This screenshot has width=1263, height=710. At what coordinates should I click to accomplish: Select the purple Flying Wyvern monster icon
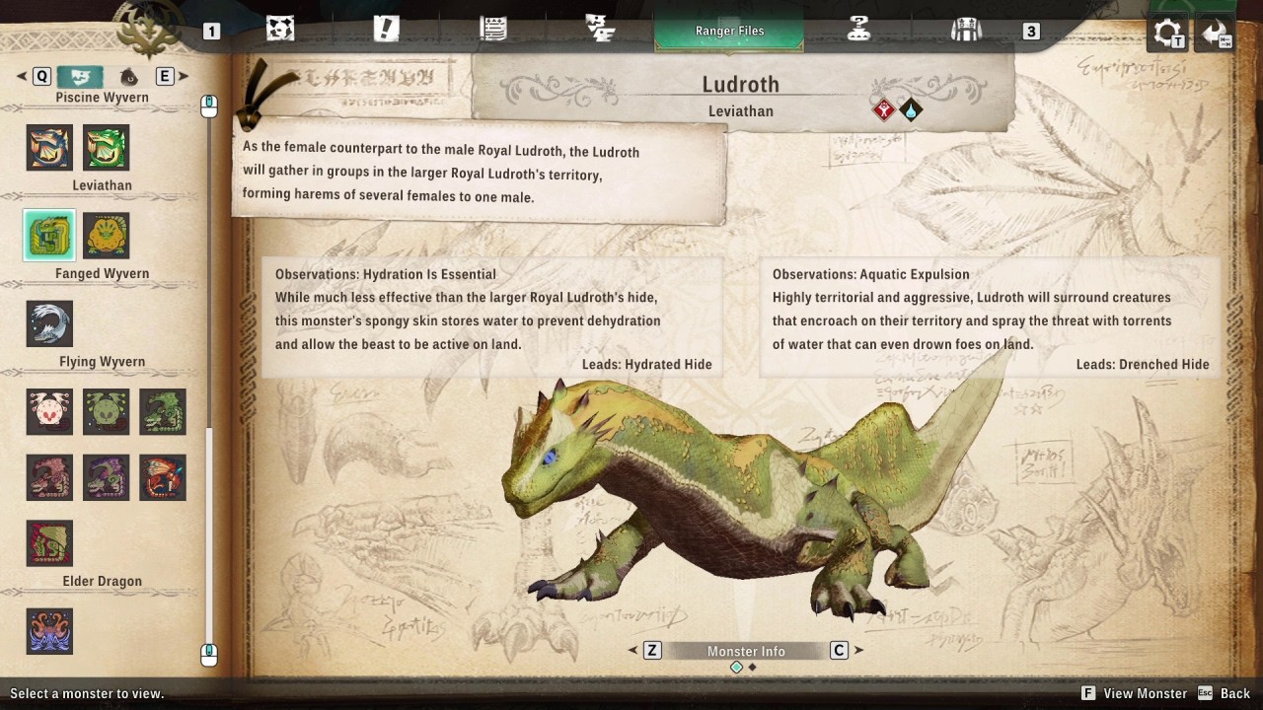coord(106,477)
